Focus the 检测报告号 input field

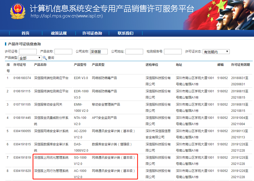coord(173,51)
